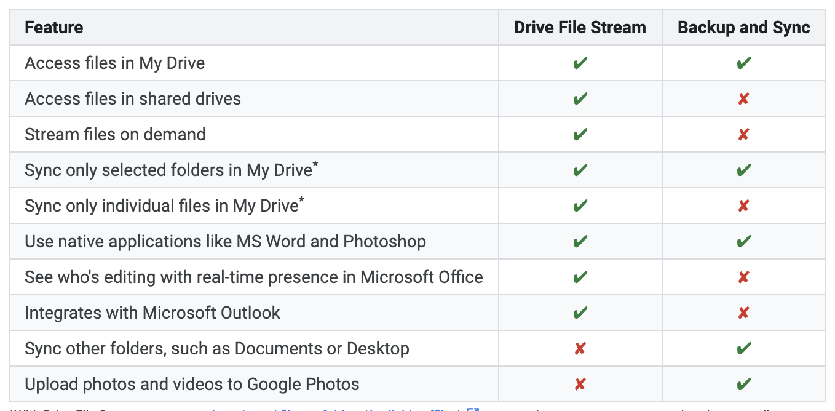
Task: Click the 'Stream files on demand' row text
Action: (115, 135)
